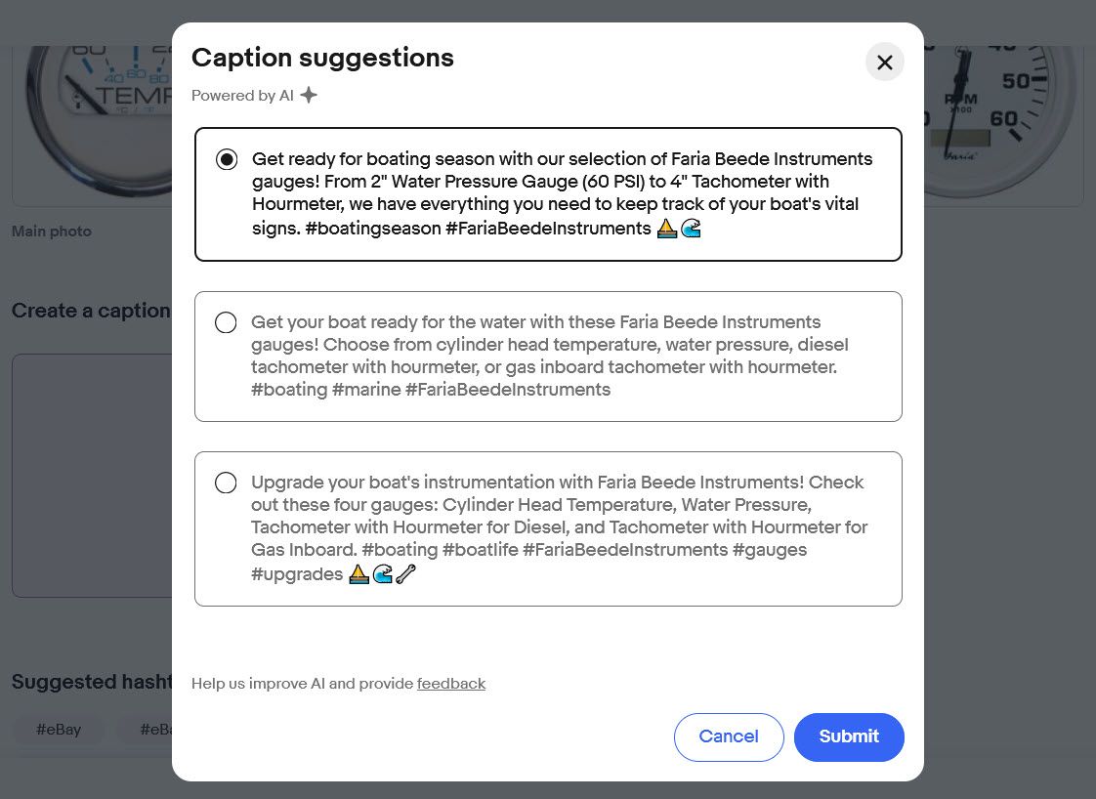
Task: Click the wave emoji in third caption
Action: coord(382,574)
